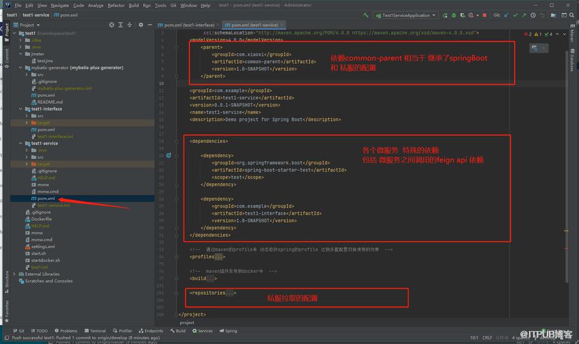
Task: Open Git Show History clock icon
Action: tap(533, 15)
